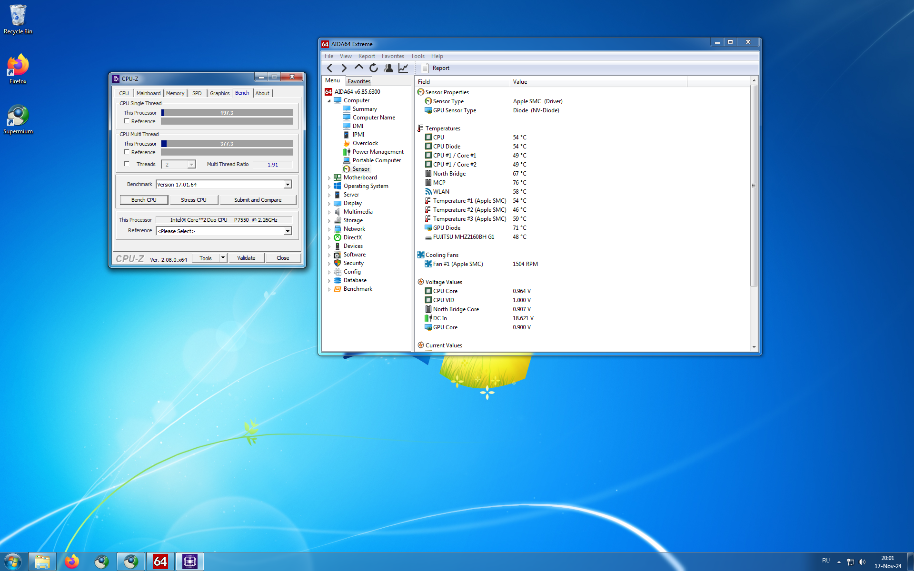Screen dimensions: 914x571
Task: Open the Reference processor dropdown
Action: 288,231
